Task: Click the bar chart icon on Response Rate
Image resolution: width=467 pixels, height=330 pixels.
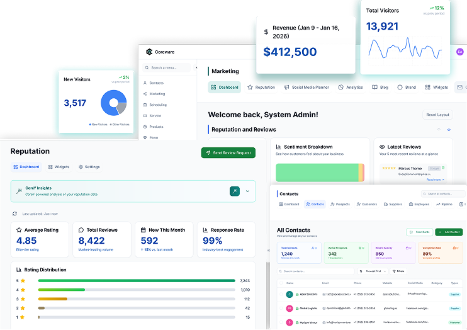Action: point(206,230)
